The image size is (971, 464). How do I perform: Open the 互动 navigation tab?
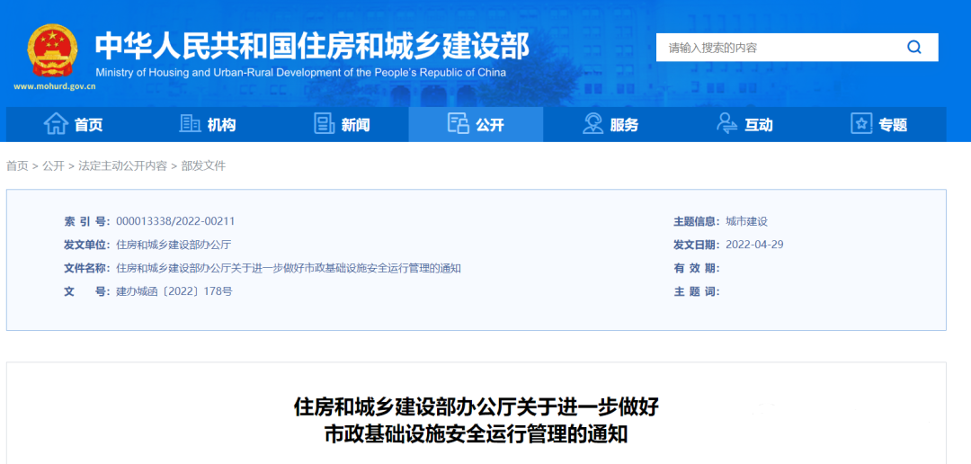click(745, 124)
